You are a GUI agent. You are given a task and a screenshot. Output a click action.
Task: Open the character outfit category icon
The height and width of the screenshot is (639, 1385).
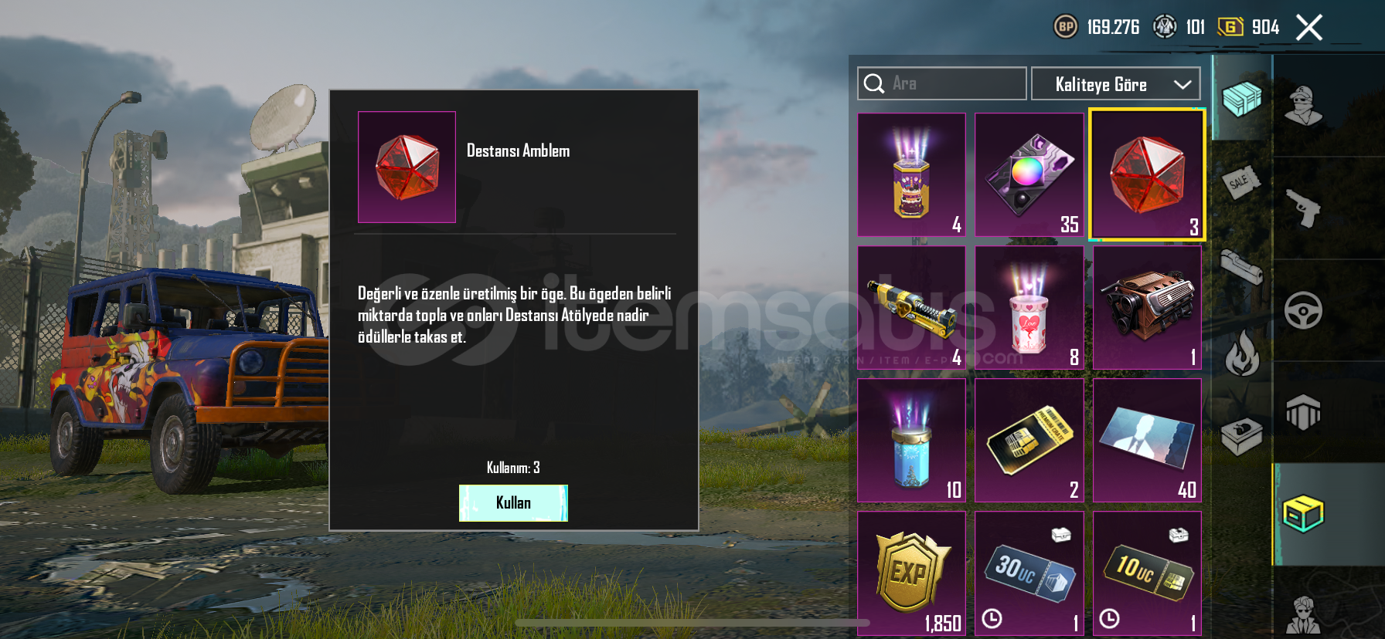[1303, 106]
